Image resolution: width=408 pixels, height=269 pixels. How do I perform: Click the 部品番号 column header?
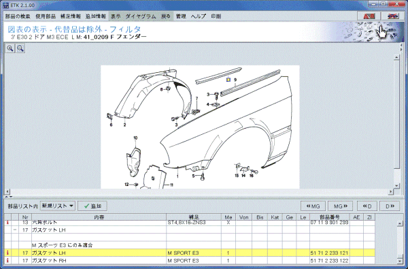coord(330,217)
